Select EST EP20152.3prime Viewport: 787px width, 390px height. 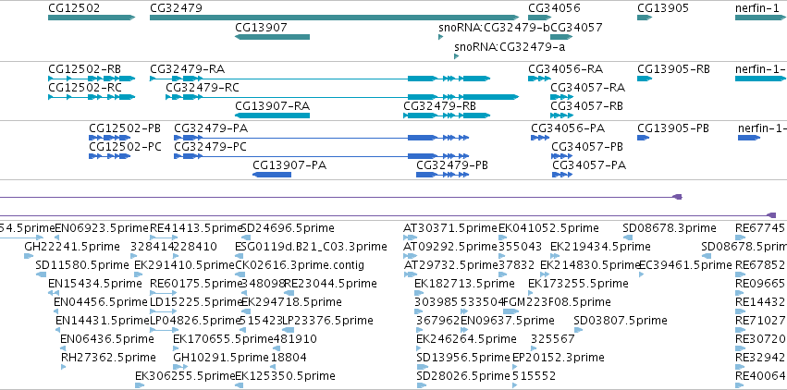pyautogui.click(x=559, y=358)
